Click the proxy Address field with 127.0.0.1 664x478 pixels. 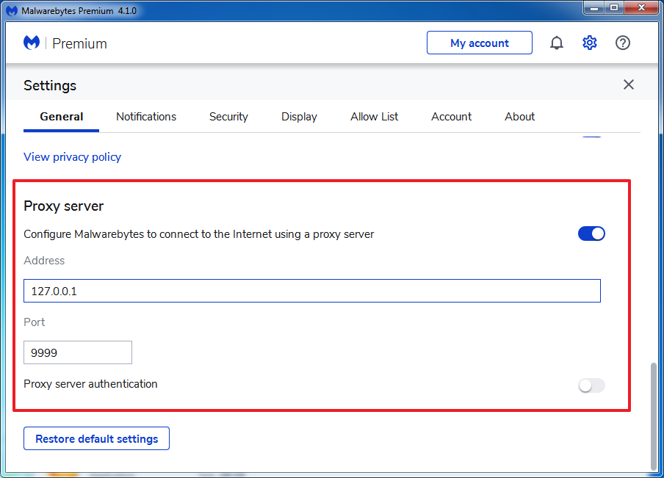(x=312, y=291)
